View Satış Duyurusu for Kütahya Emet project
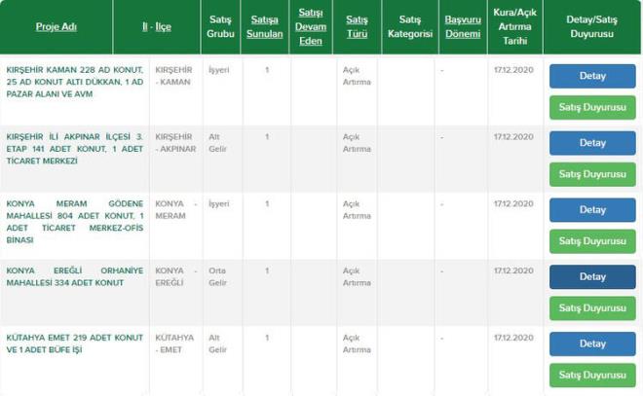 592,376
